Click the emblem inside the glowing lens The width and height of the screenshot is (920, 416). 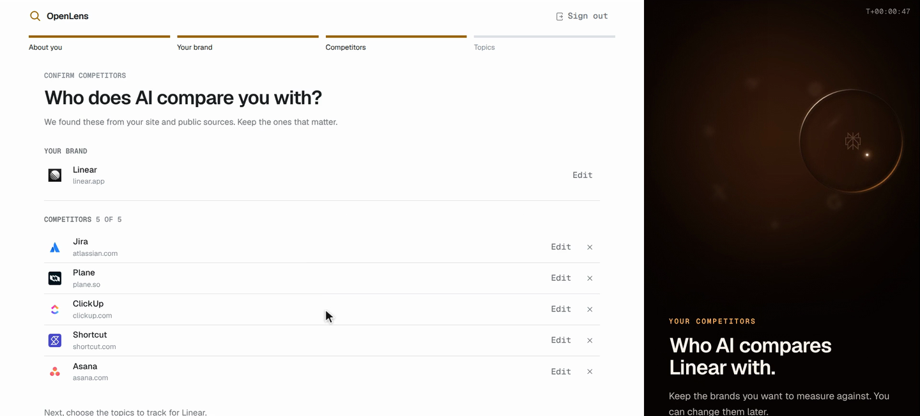[x=853, y=141]
